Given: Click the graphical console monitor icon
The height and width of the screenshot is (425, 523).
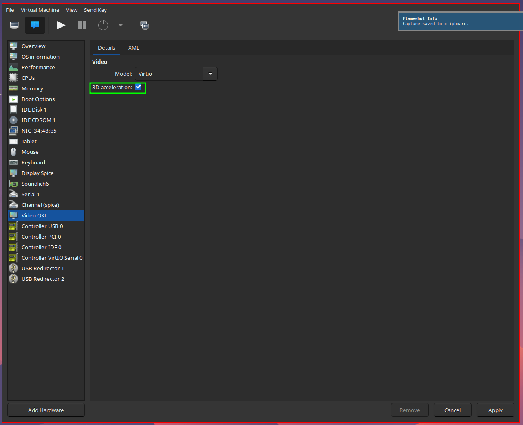Looking at the screenshot, I should pyautogui.click(x=14, y=25).
